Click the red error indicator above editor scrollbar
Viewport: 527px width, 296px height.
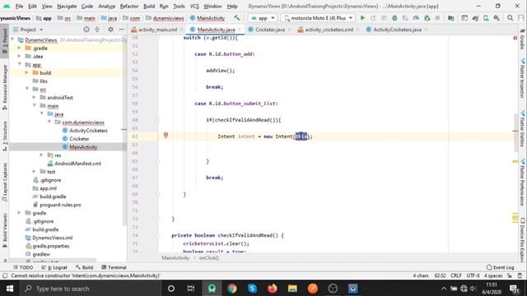click(515, 38)
